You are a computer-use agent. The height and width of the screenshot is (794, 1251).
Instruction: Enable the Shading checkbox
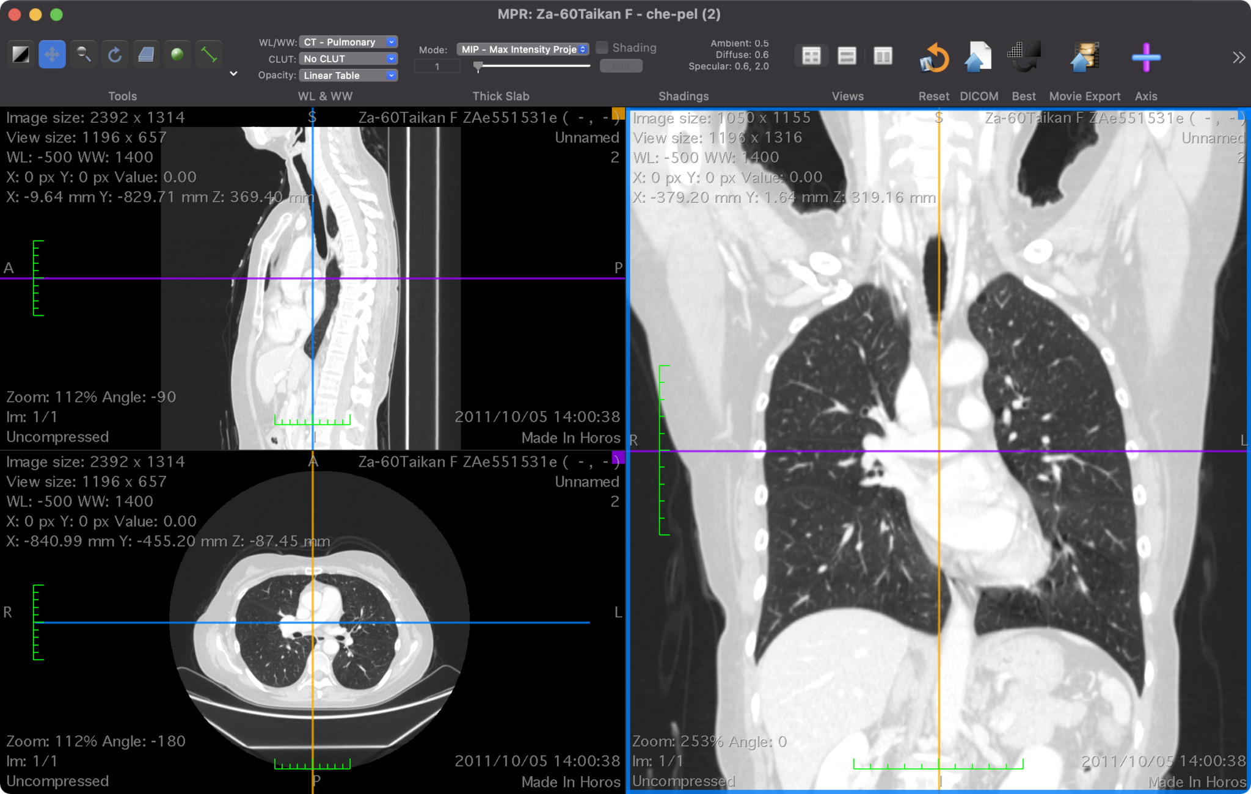[x=602, y=48]
